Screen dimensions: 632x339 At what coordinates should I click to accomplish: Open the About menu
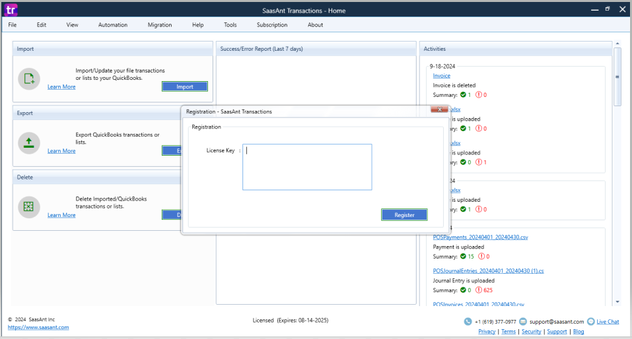point(315,24)
